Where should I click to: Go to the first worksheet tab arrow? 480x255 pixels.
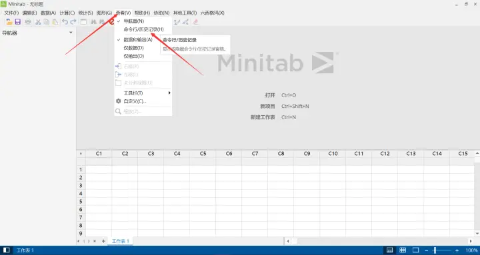79,241
